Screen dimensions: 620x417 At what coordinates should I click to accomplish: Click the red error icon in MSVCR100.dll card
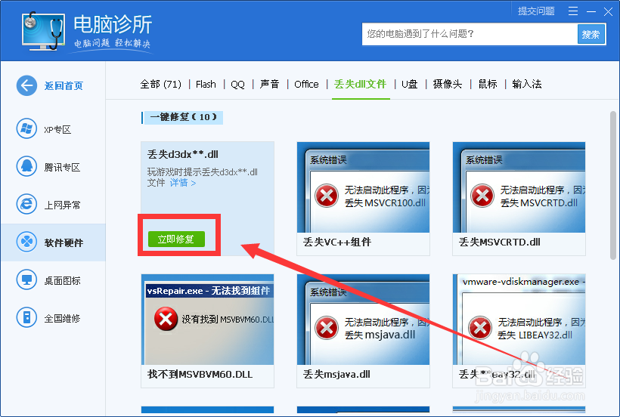[x=327, y=196]
